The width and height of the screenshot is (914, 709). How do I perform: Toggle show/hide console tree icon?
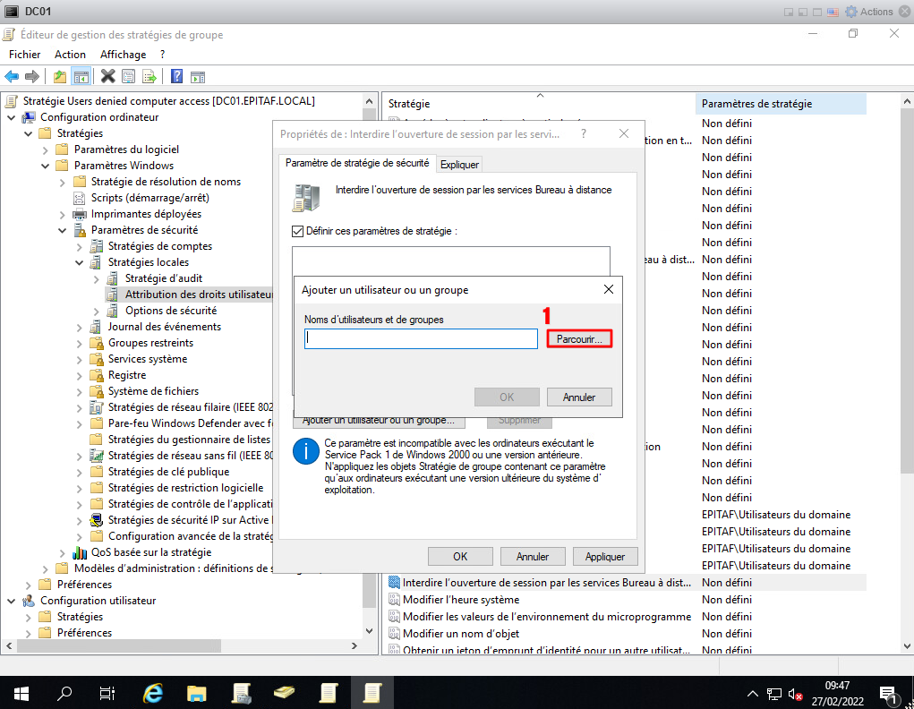pyautogui.click(x=81, y=77)
